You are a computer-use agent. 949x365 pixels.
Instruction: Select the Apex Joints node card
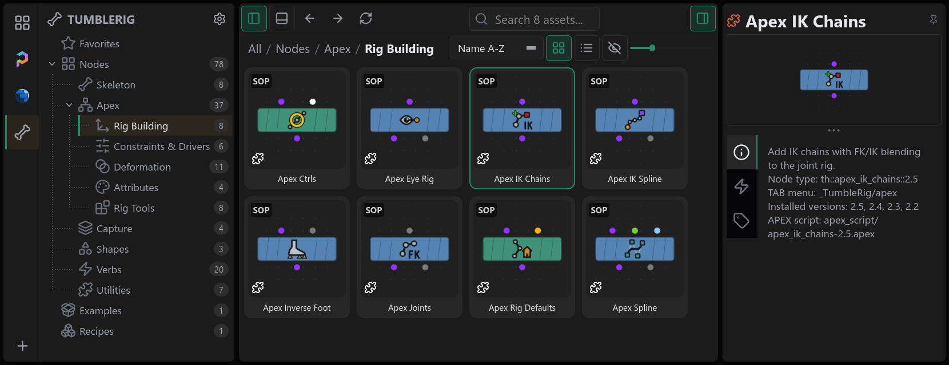pyautogui.click(x=409, y=257)
